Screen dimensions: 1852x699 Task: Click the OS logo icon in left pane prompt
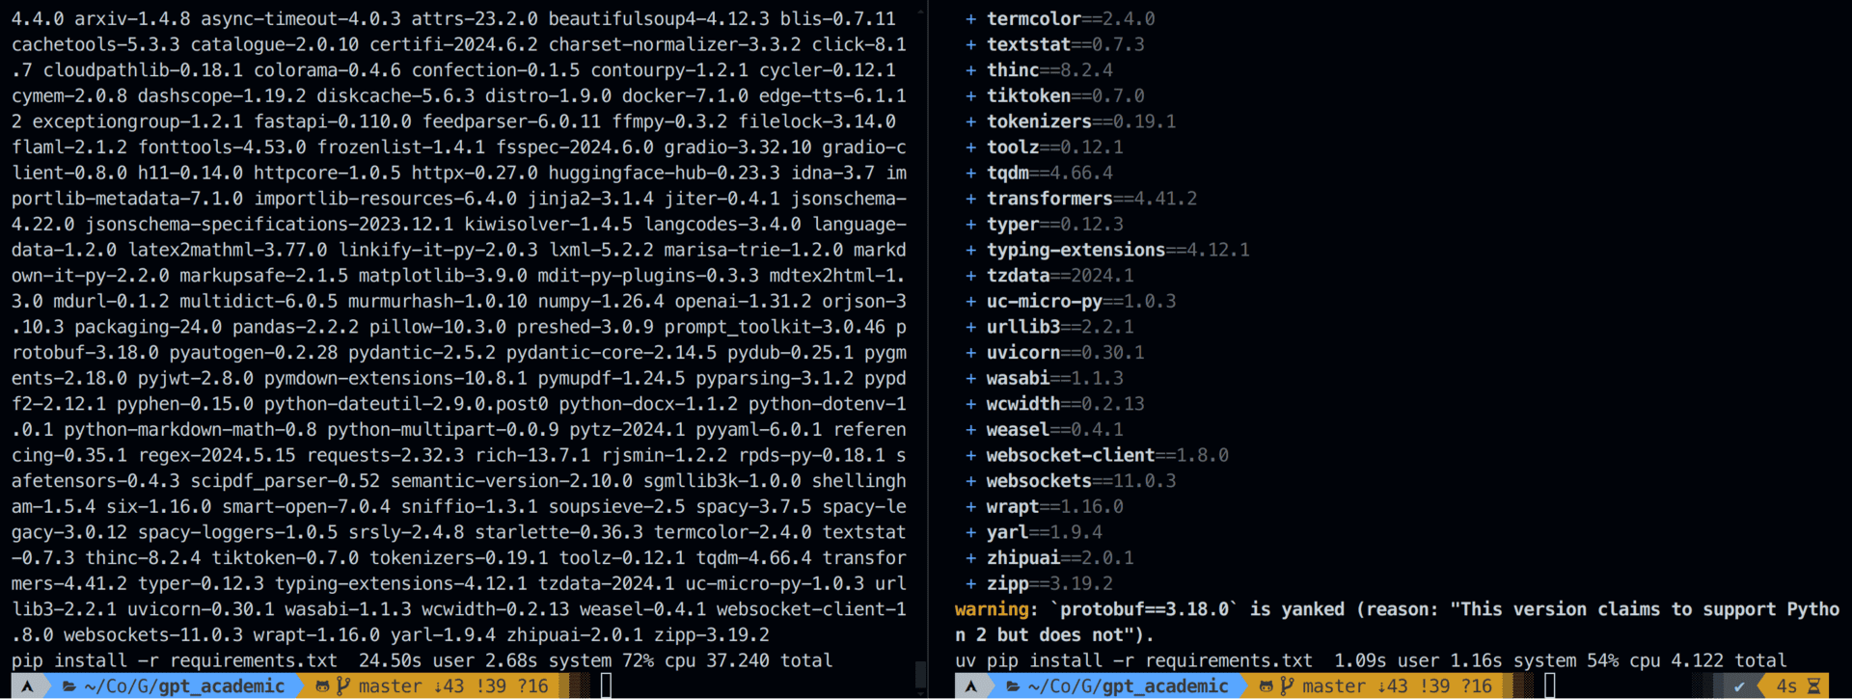[28, 686]
